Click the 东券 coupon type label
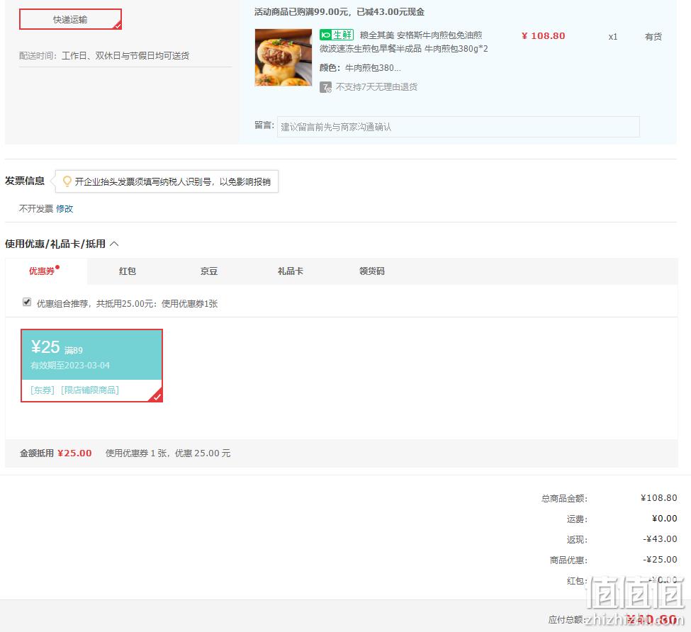The height and width of the screenshot is (632, 691). point(43,390)
